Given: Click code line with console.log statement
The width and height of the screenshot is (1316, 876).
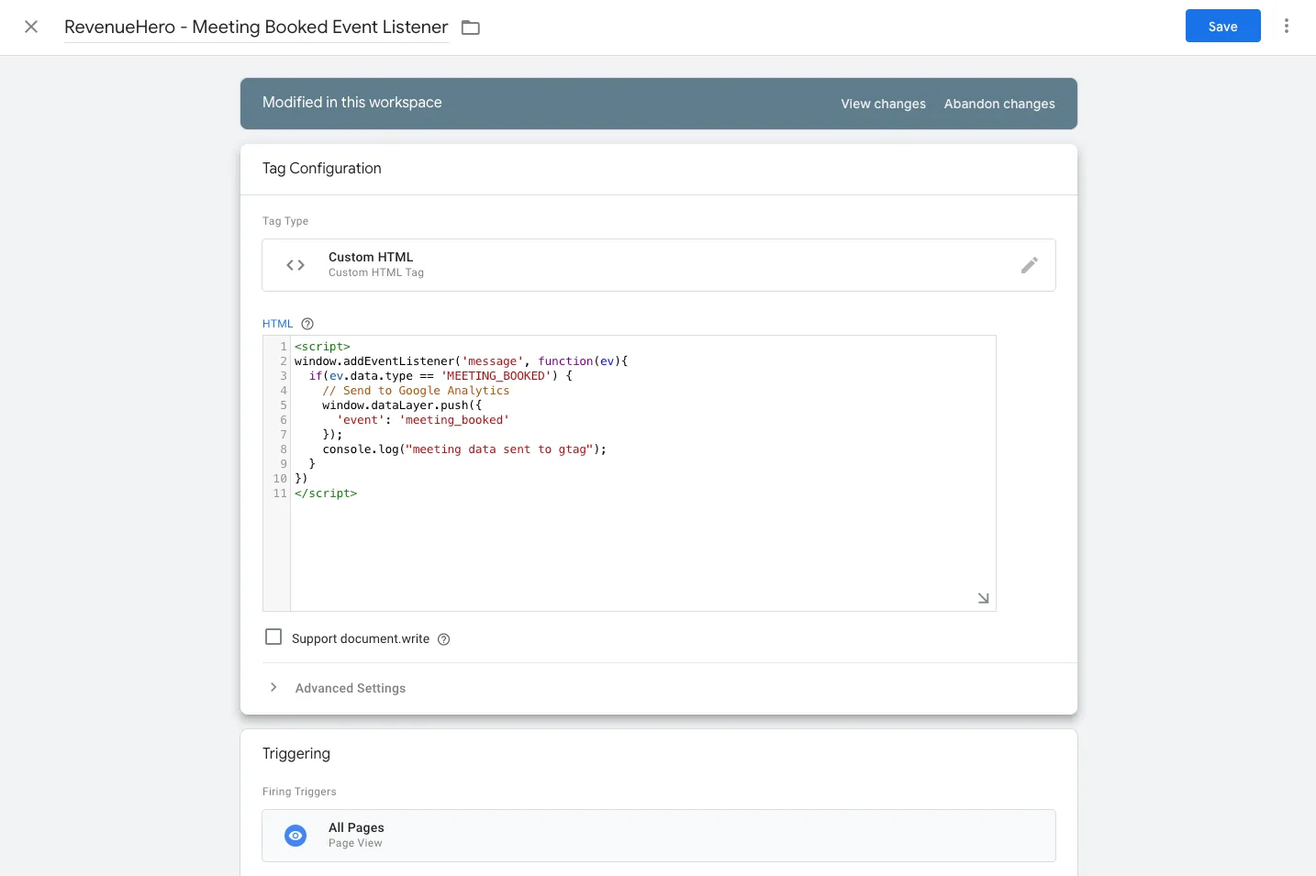Looking at the screenshot, I should pyautogui.click(x=464, y=449).
